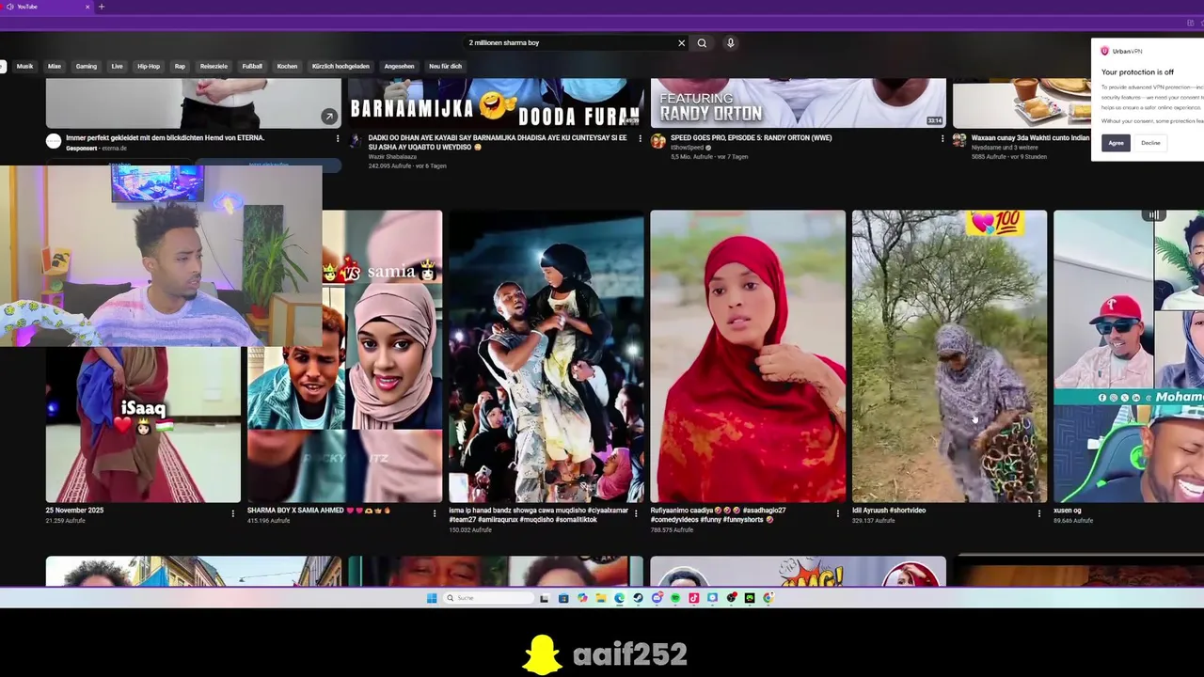Select the Fußball filter chip
Image resolution: width=1204 pixels, height=677 pixels.
252,67
